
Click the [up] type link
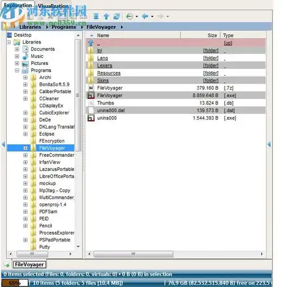click(228, 43)
